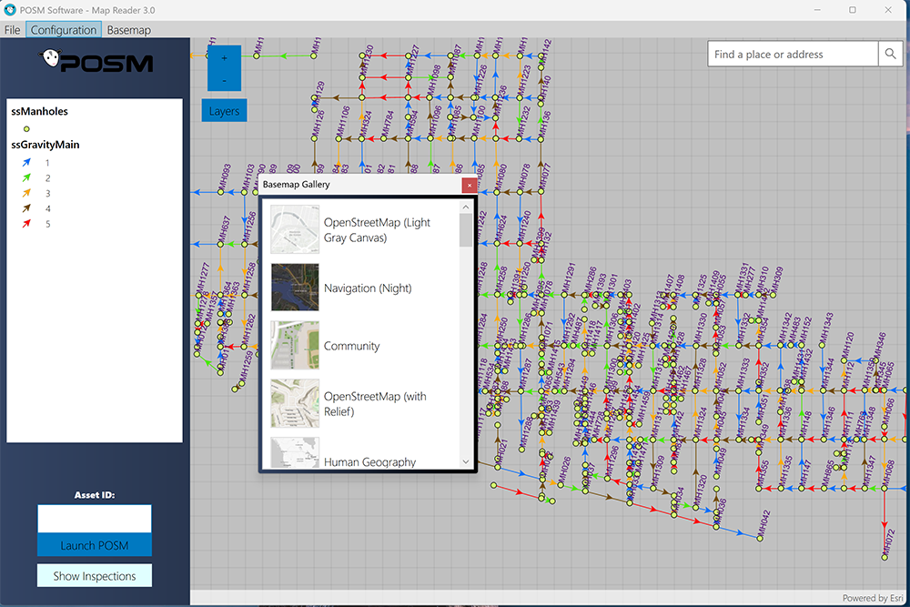Click the blue arrow legend symbol 1

click(26, 163)
